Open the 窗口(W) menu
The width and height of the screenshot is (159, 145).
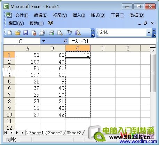point(16,23)
